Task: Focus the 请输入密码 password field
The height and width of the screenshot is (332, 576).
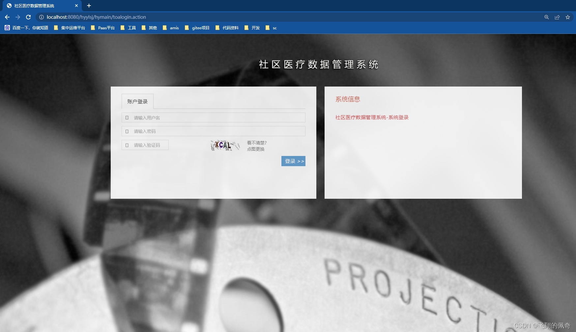Action: [x=214, y=131]
